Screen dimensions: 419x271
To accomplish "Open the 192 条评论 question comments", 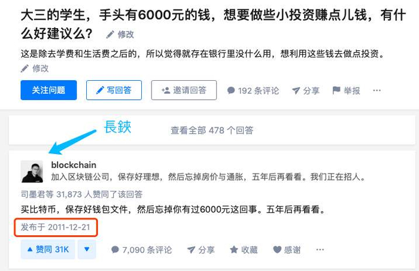I will click(253, 90).
